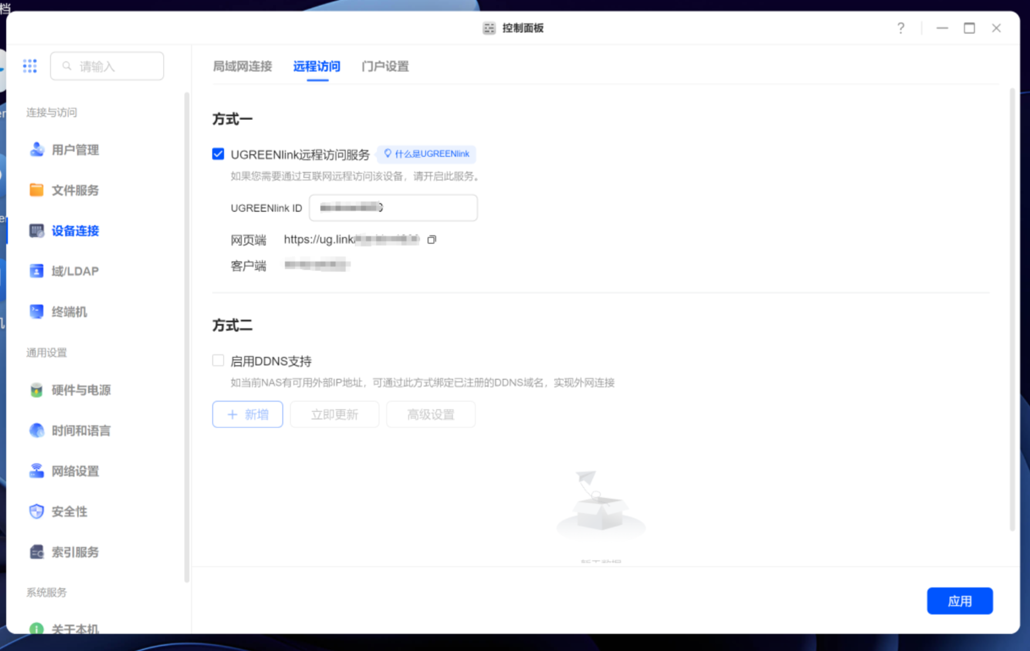Click the control panel title icon
The width and height of the screenshot is (1030, 651).
[x=489, y=28]
